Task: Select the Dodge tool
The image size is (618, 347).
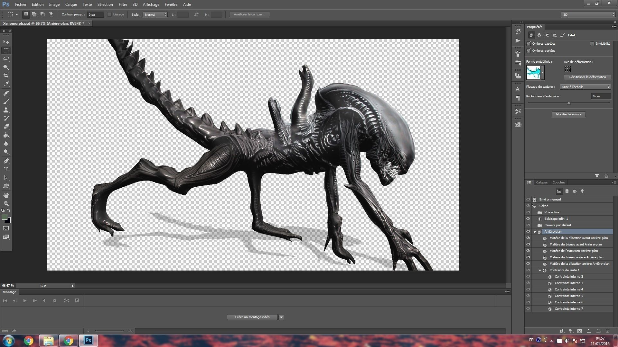Action: pos(6,152)
